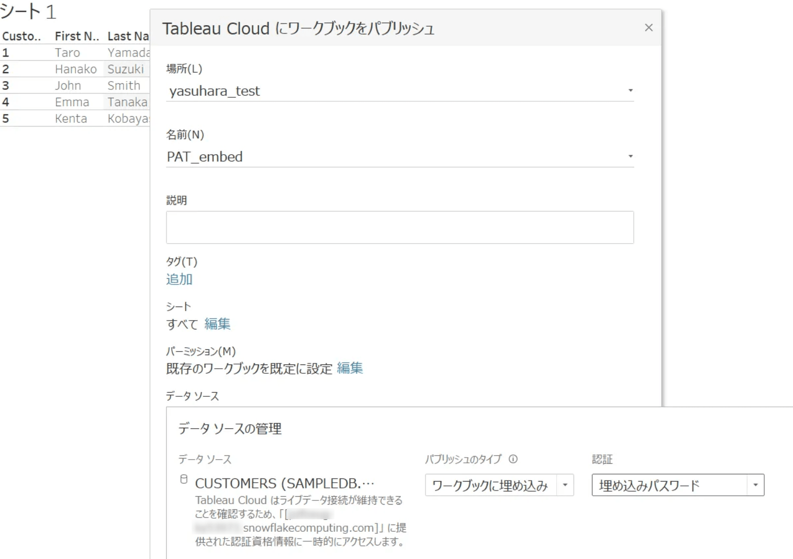The width and height of the screenshot is (793, 559).
Task: Select the Kenta cell in the sheet
Action: click(x=71, y=119)
